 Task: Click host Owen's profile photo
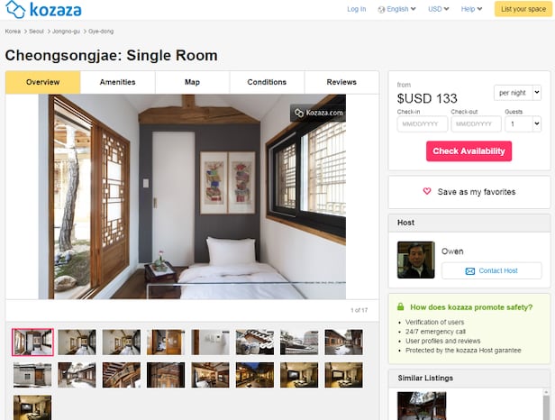(x=415, y=260)
